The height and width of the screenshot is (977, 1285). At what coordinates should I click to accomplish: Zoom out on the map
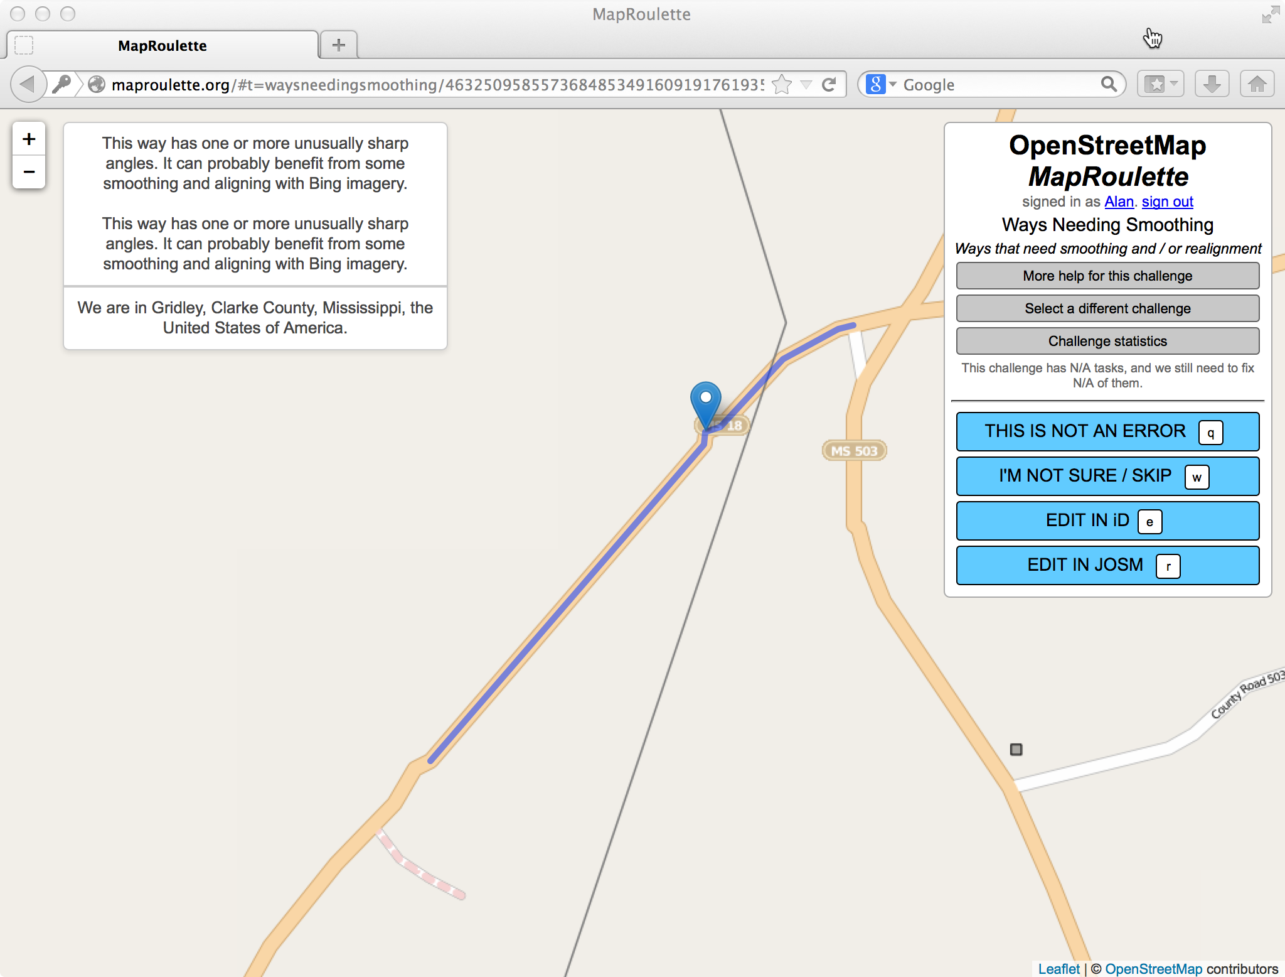point(29,171)
